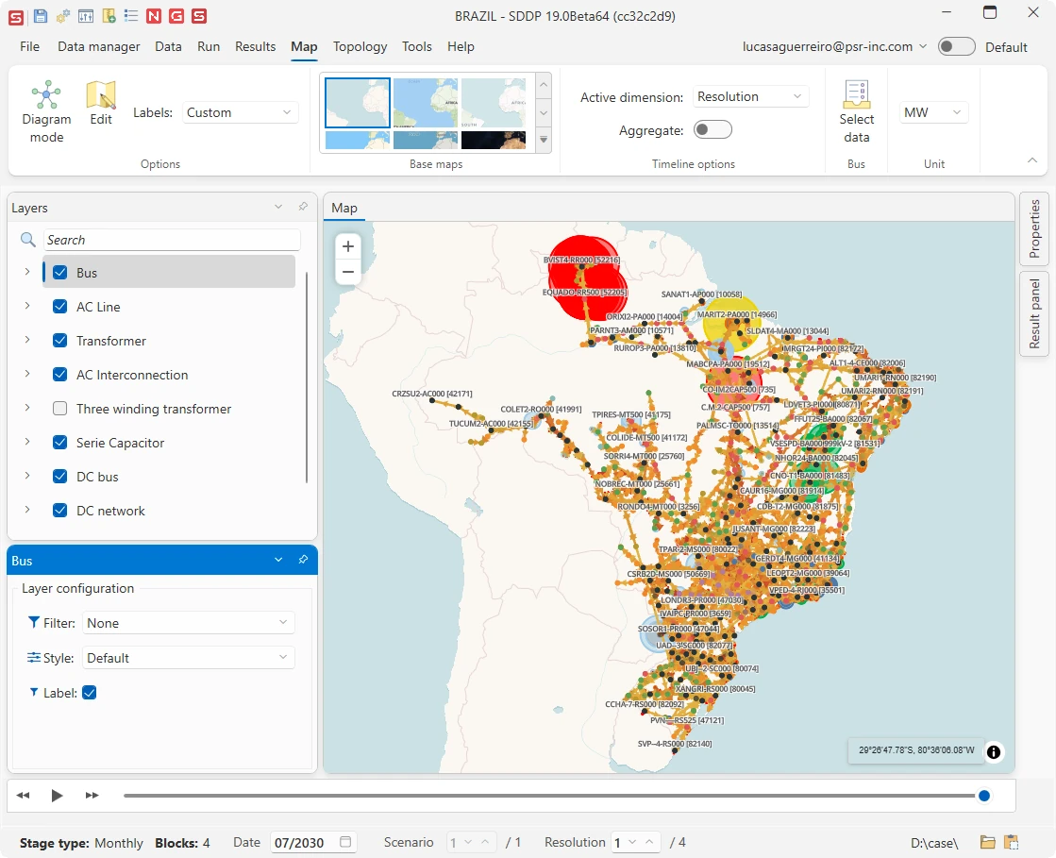Screen dimensions: 1056x858
Task: Uncheck the AC Interconnection layer checkbox
Action: (60, 375)
